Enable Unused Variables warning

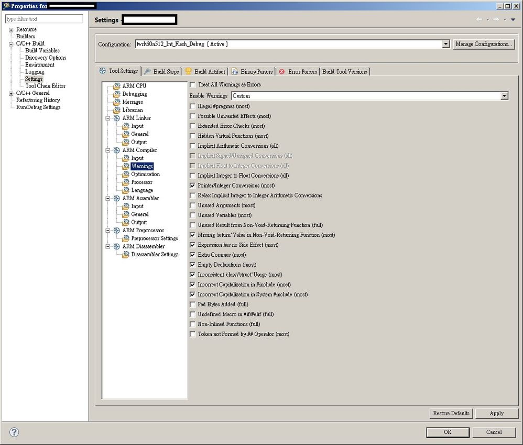coord(192,215)
